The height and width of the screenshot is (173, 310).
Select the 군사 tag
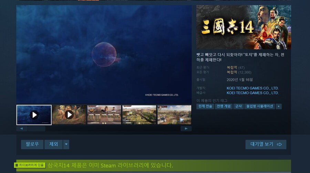[238, 106]
